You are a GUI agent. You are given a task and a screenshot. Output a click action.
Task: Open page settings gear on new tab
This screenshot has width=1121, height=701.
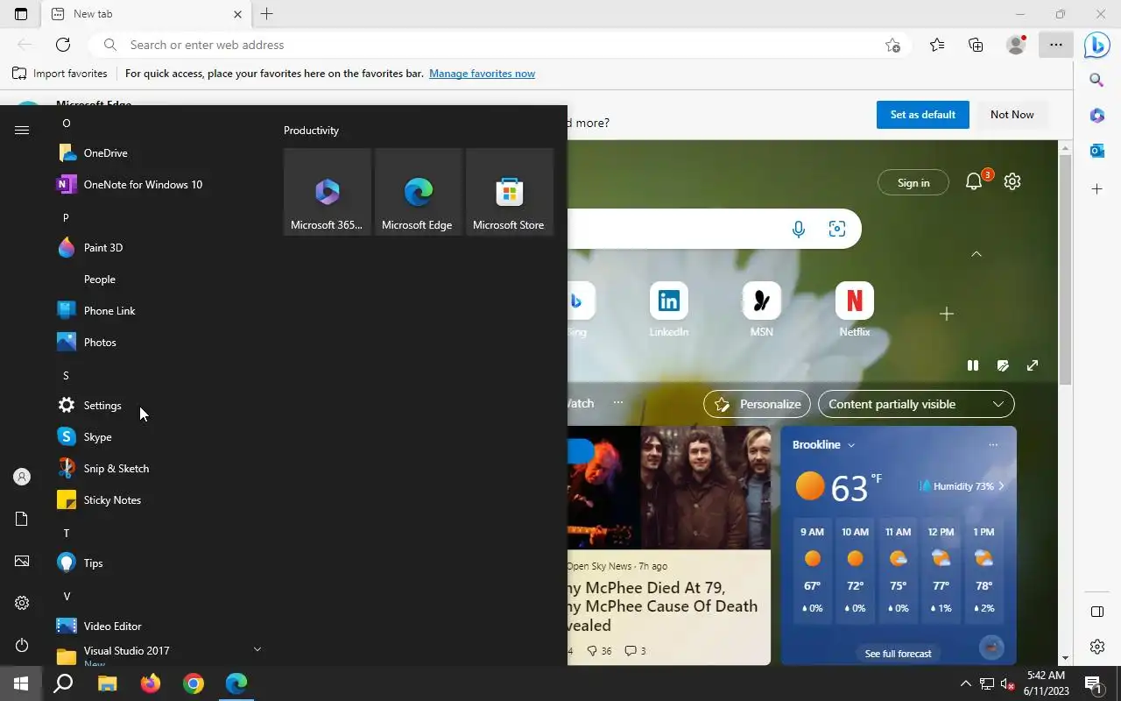[x=1012, y=181]
